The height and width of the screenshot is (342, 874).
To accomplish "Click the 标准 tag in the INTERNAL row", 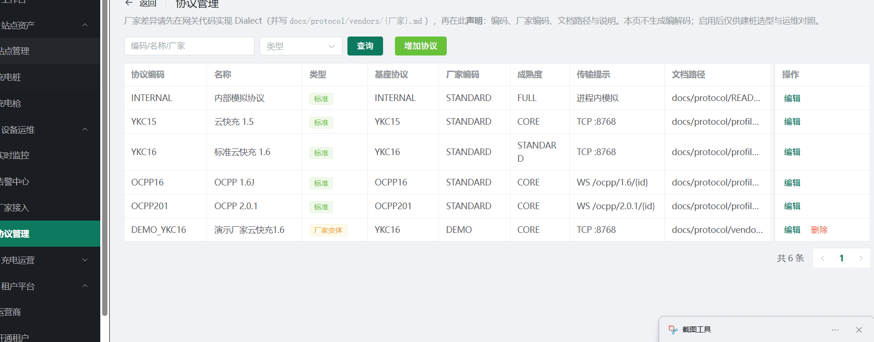I will pos(321,99).
